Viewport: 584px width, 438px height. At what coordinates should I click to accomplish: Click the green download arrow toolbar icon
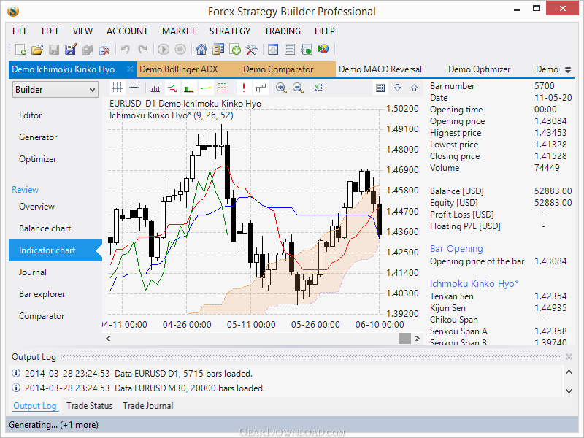pyautogui.click(x=235, y=49)
